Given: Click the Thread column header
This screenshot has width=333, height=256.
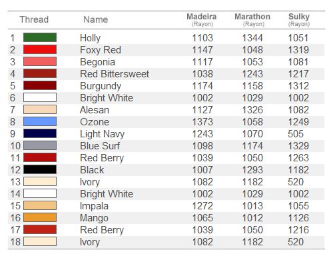Looking at the screenshot, I should pos(34,19).
